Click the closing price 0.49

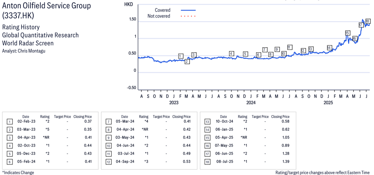coord(187,154)
